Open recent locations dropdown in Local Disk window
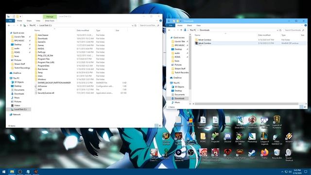Viewport: 311px width, 175px height. tap(17, 25)
